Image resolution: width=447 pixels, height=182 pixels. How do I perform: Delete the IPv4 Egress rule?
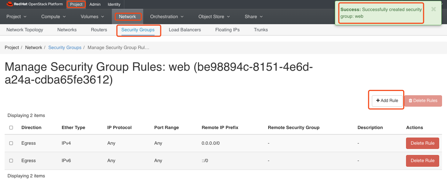point(422,143)
